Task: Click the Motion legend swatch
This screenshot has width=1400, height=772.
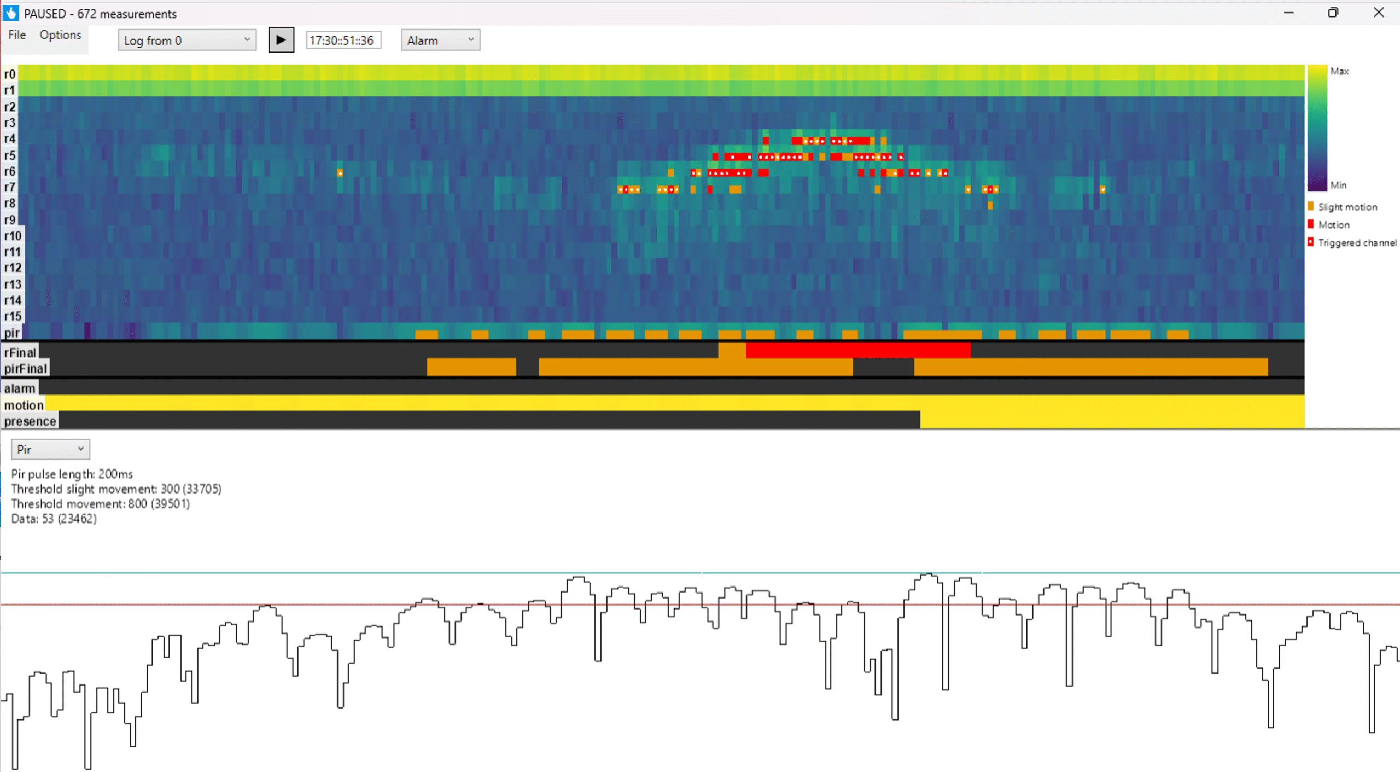Action: pos(1310,224)
